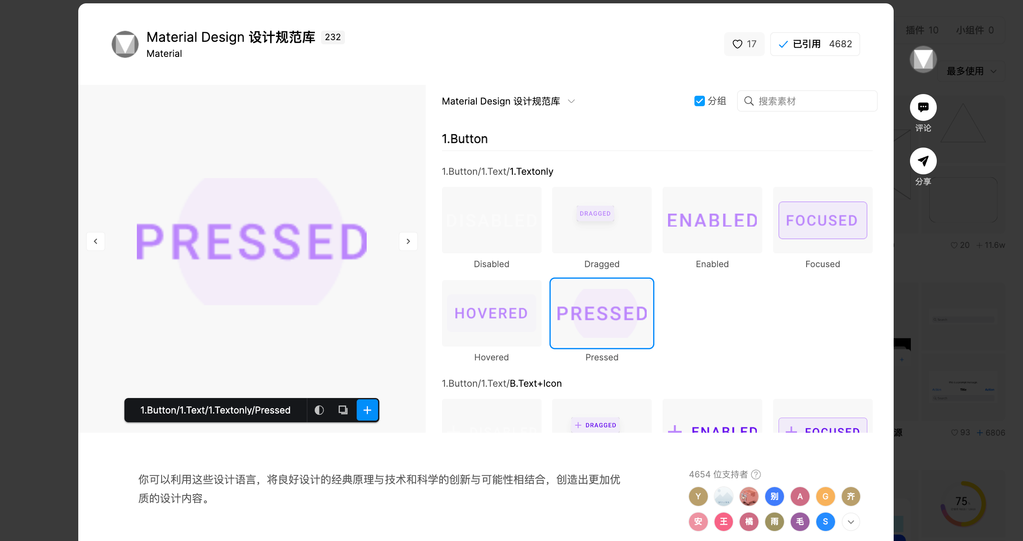
Task: Click the 1.Button section heading
Action: click(x=465, y=139)
